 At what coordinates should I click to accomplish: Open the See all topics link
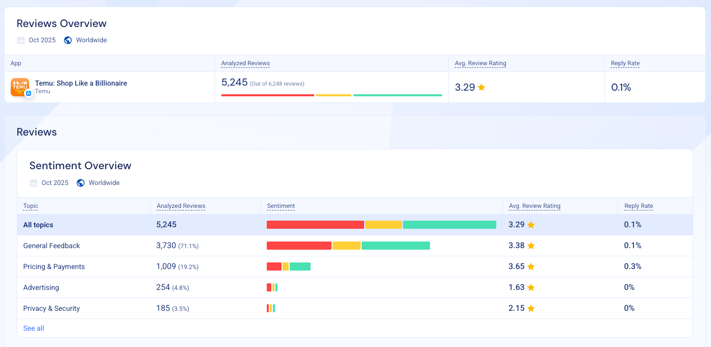coord(34,328)
